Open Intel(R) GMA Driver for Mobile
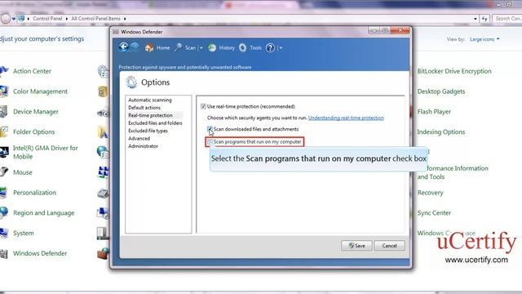Viewport: 522px width, 294px height. tap(46, 153)
